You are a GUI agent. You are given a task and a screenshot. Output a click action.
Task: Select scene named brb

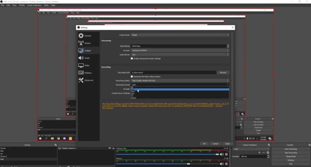[x=28, y=151]
